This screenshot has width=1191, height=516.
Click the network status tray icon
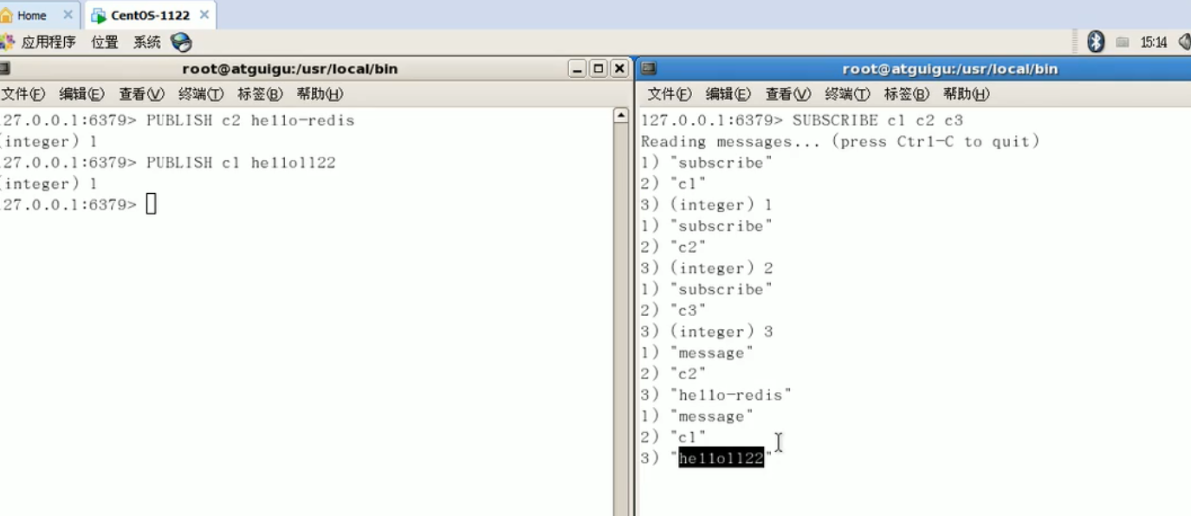[1123, 42]
